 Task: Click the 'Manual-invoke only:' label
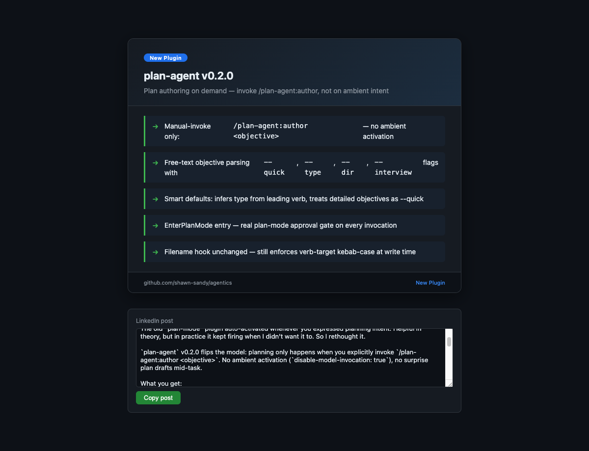point(187,131)
